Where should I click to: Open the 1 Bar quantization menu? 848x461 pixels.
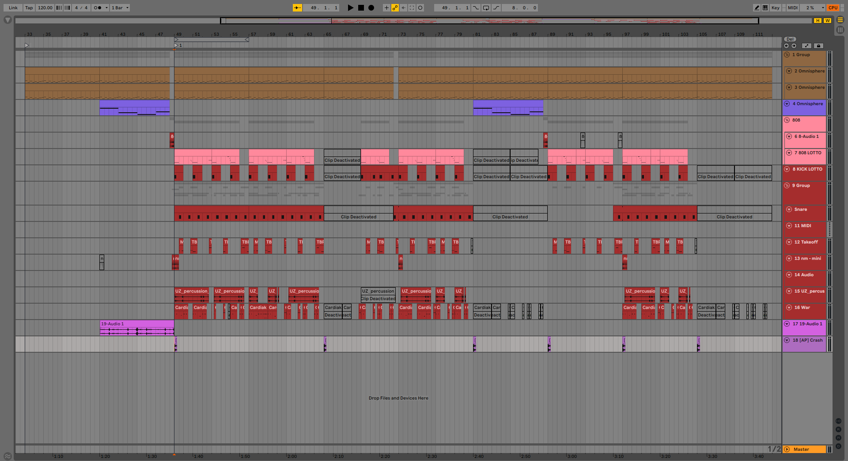[x=120, y=8]
